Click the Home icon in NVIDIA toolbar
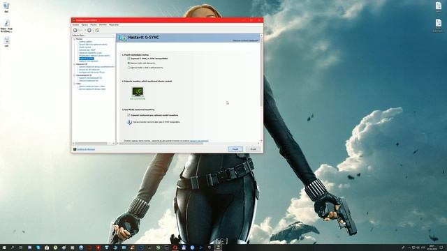This screenshot has height=251, width=447. (97, 30)
